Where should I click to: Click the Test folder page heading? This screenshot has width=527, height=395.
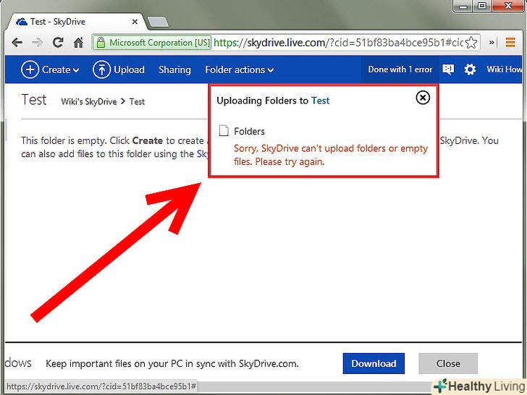(33, 100)
